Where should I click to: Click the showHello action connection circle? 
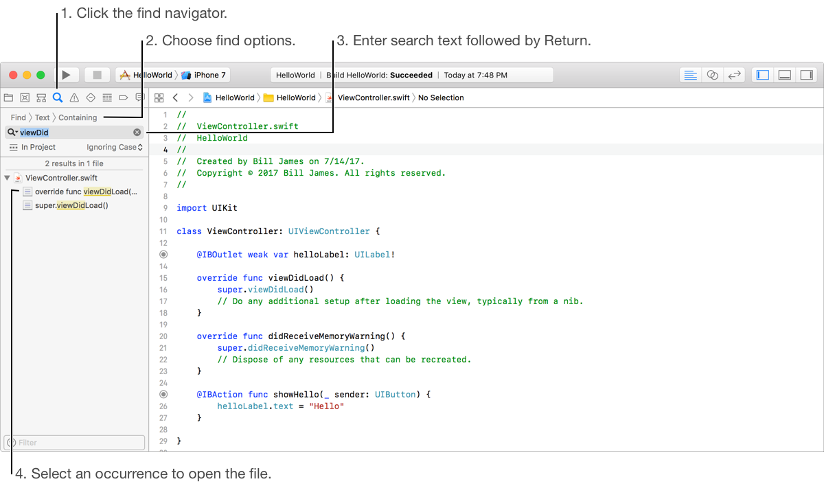(x=163, y=395)
